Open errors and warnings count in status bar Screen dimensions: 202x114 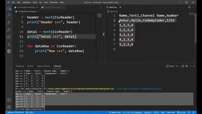point(30,112)
